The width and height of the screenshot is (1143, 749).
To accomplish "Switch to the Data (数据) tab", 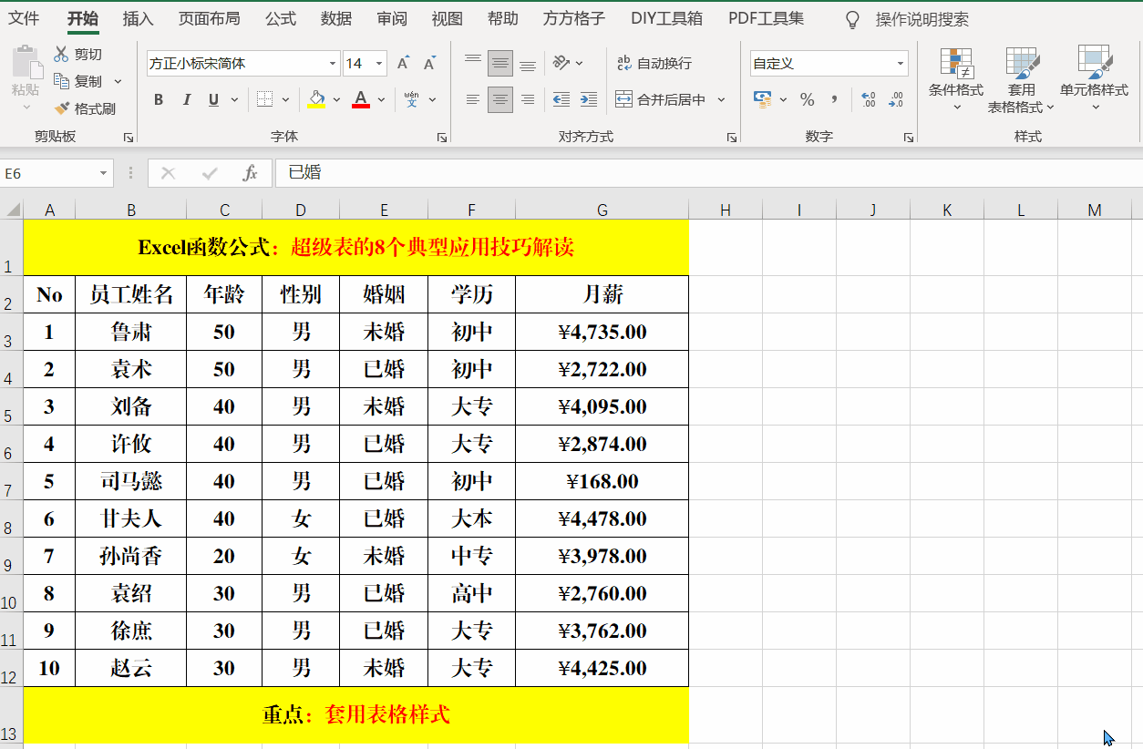I will point(336,18).
